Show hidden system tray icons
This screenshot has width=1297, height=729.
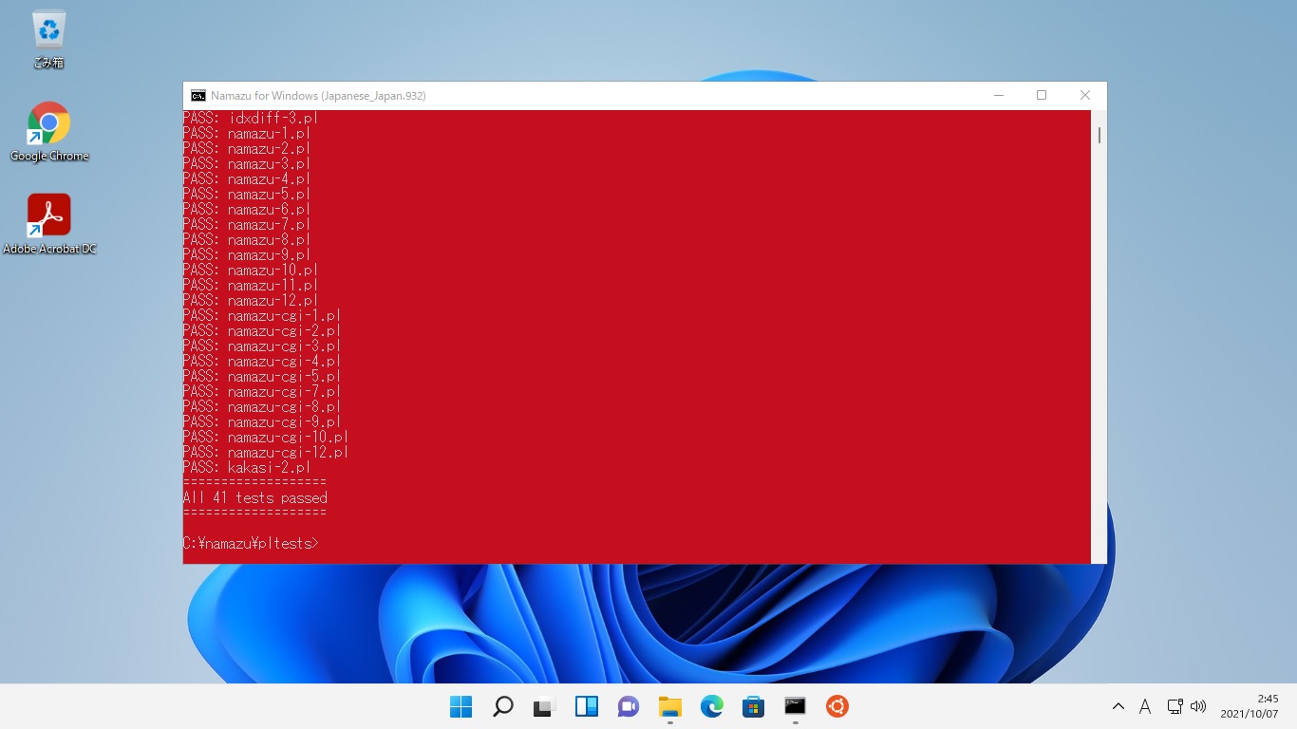1118,706
